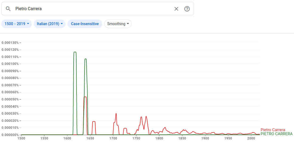Click the 1800 x-axis year label
This screenshot has height=144, width=294.
[x=159, y=138]
